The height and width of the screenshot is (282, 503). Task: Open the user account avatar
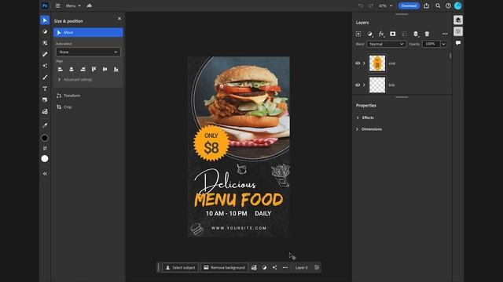(x=458, y=5)
